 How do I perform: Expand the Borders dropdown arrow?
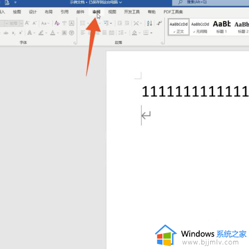151,33
